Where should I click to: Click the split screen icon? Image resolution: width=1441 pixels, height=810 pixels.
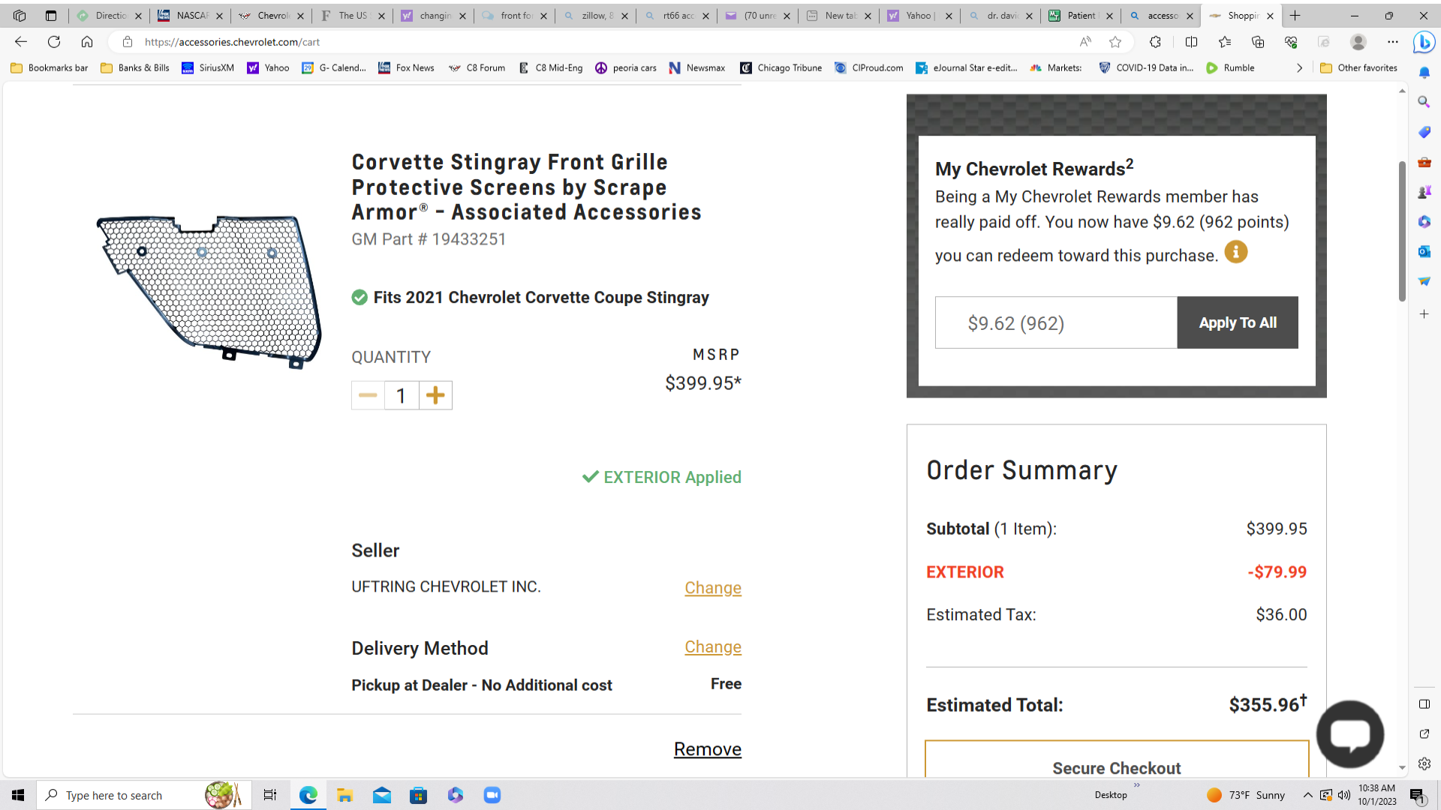(x=1191, y=42)
